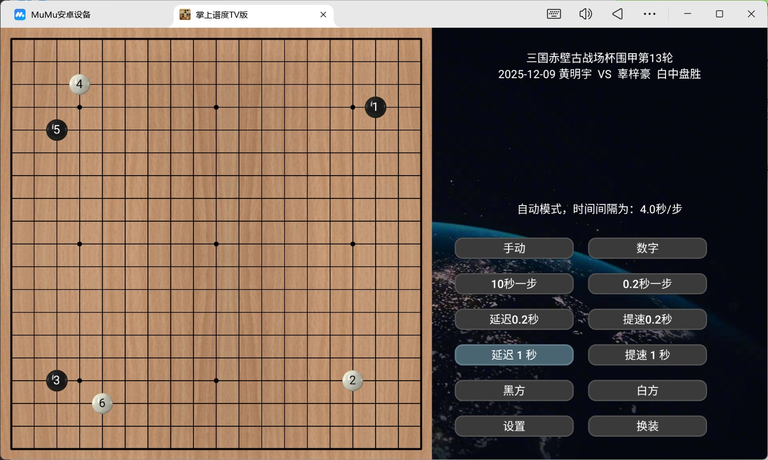
Task: Click the 延迟 1 秒 button
Action: coord(514,355)
